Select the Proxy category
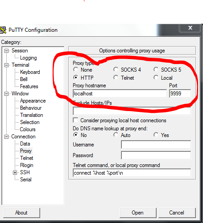 pos(26,151)
